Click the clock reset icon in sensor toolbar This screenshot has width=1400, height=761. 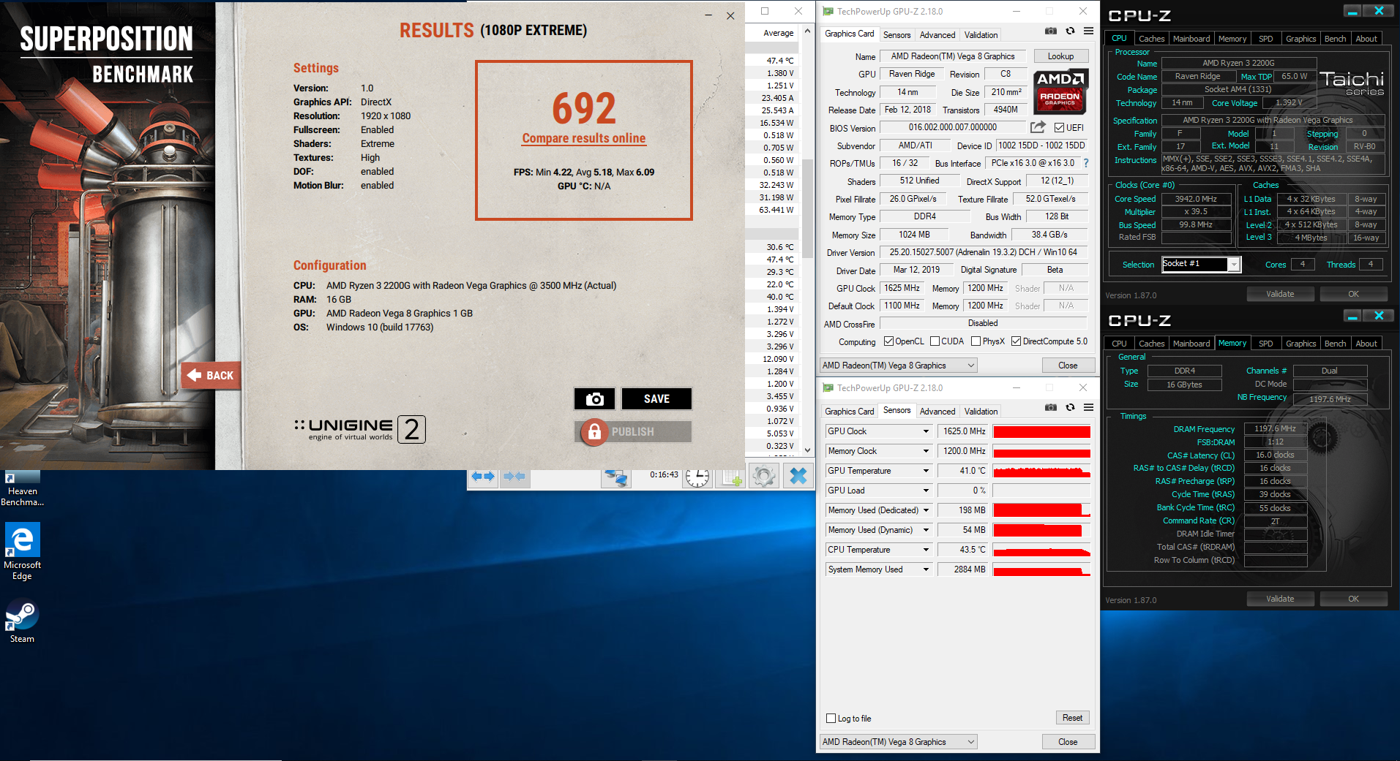tap(697, 477)
